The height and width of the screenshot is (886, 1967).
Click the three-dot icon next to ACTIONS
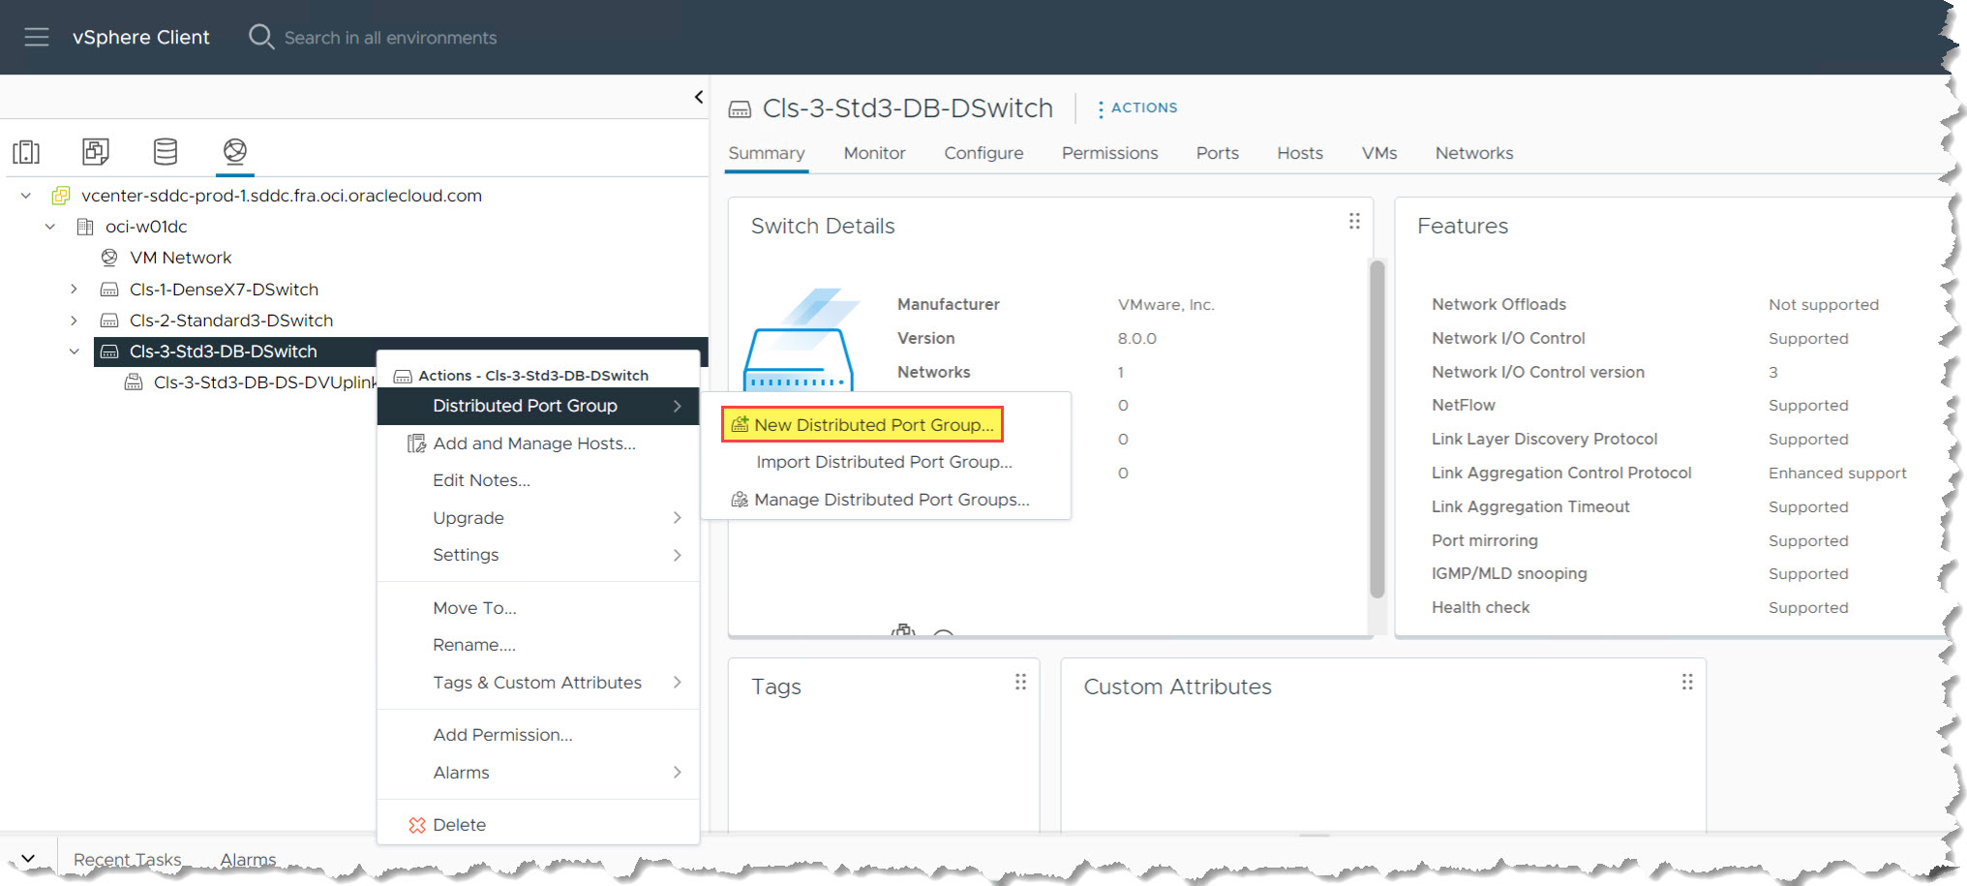pos(1101,109)
